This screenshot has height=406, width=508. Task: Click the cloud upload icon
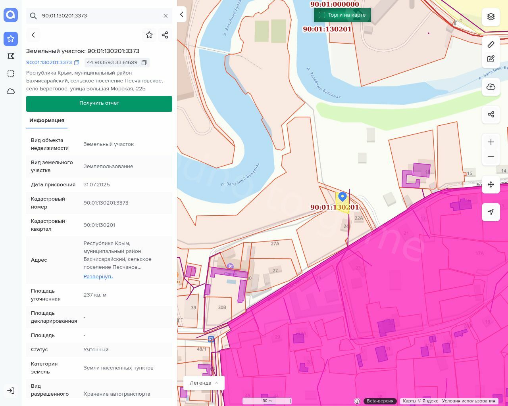point(491,87)
